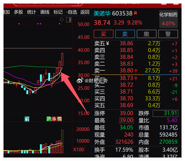Click the green 跌 marker on chart
The width and height of the screenshot is (185, 161).
coord(49,119)
